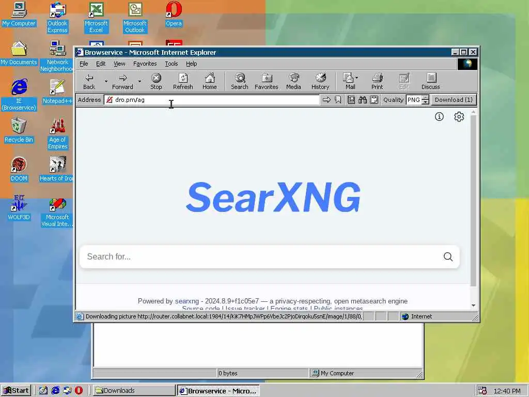Open the Mail button dropdown arrow

pyautogui.click(x=357, y=78)
